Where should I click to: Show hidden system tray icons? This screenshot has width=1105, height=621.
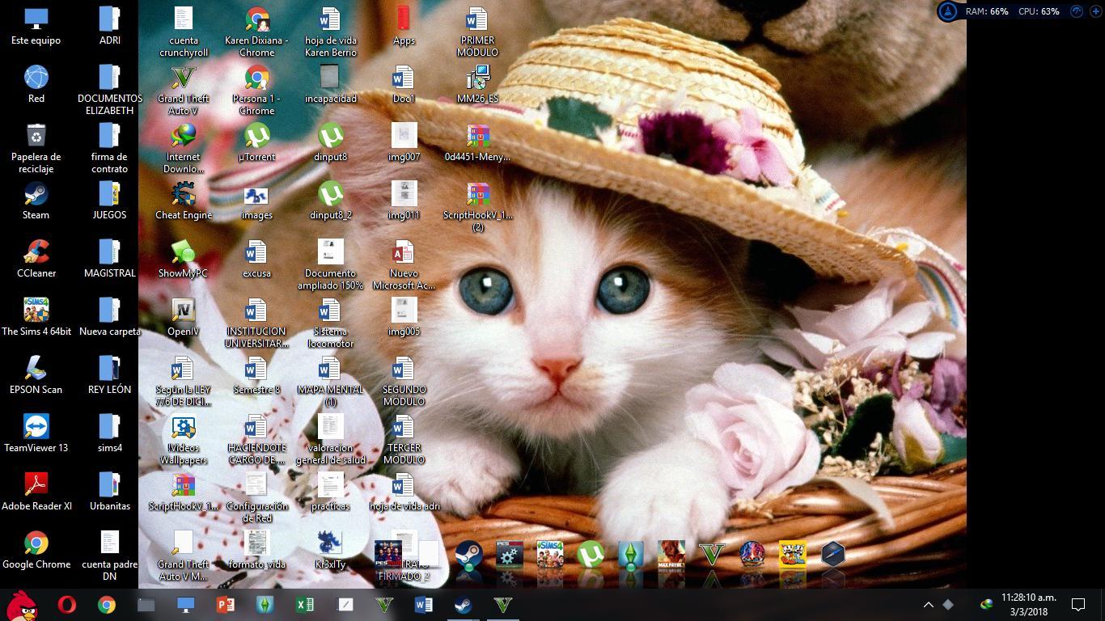[x=929, y=604]
